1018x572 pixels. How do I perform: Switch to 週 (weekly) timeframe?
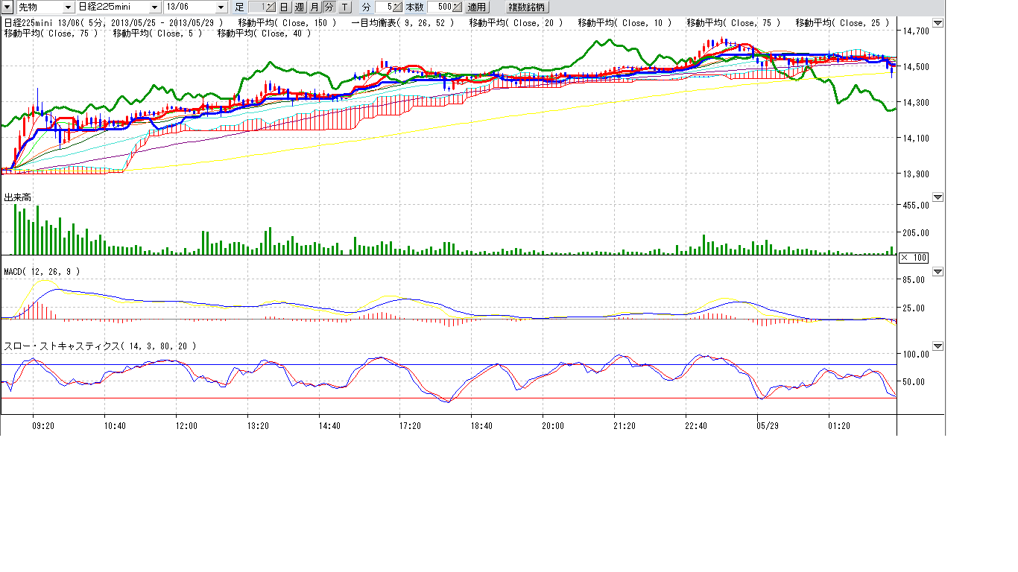[299, 7]
